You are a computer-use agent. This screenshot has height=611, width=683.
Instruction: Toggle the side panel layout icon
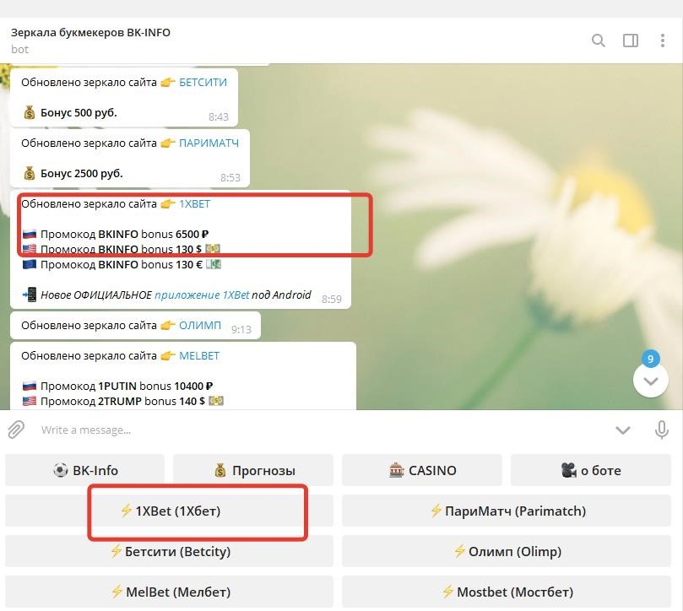[631, 41]
